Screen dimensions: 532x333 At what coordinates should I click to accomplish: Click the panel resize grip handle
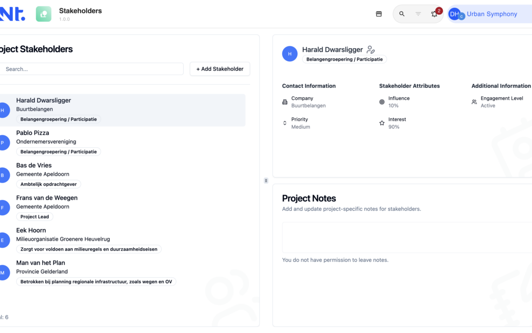coord(266,181)
